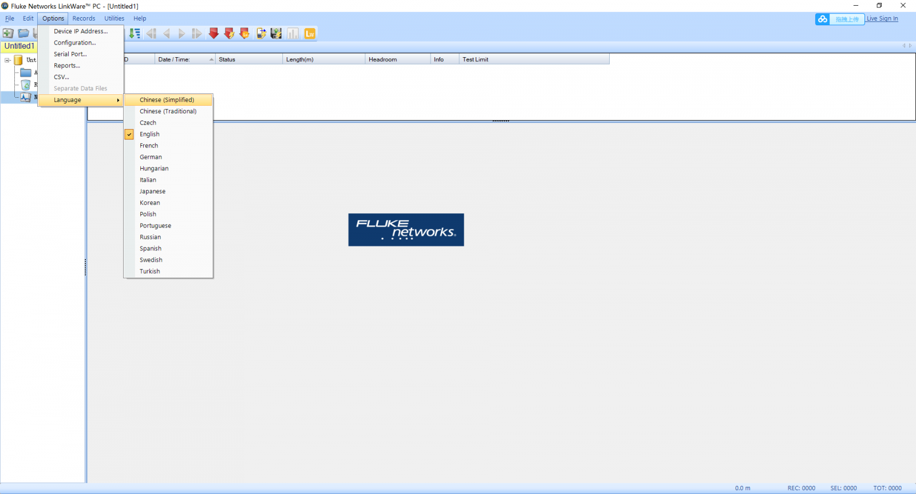Click the Test Limit column header
Image resolution: width=916 pixels, height=494 pixels.
[475, 59]
